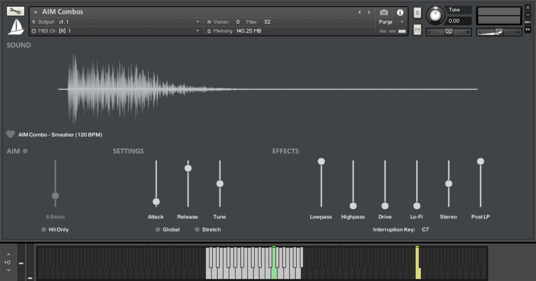This screenshot has height=281, width=536.
Task: Click the heart favorite icon
Action: (x=11, y=134)
